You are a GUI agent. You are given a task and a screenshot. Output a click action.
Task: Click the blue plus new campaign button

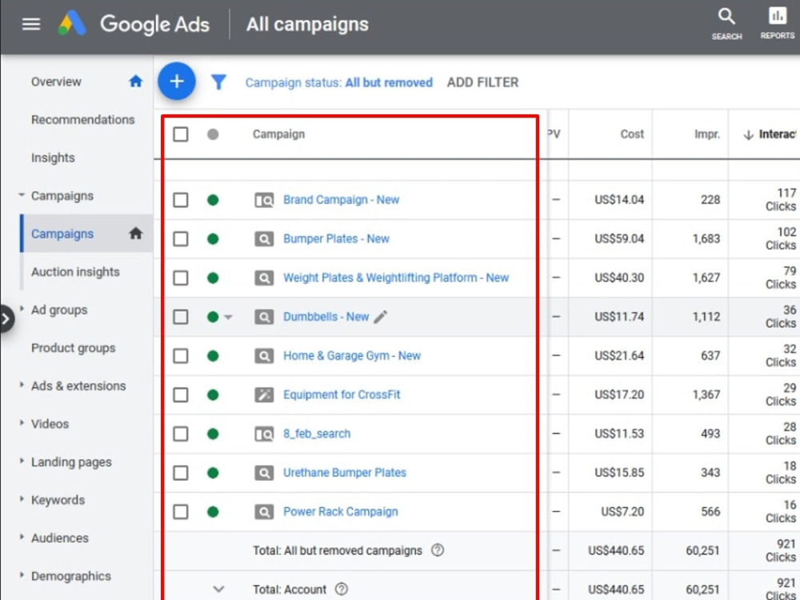tap(177, 81)
